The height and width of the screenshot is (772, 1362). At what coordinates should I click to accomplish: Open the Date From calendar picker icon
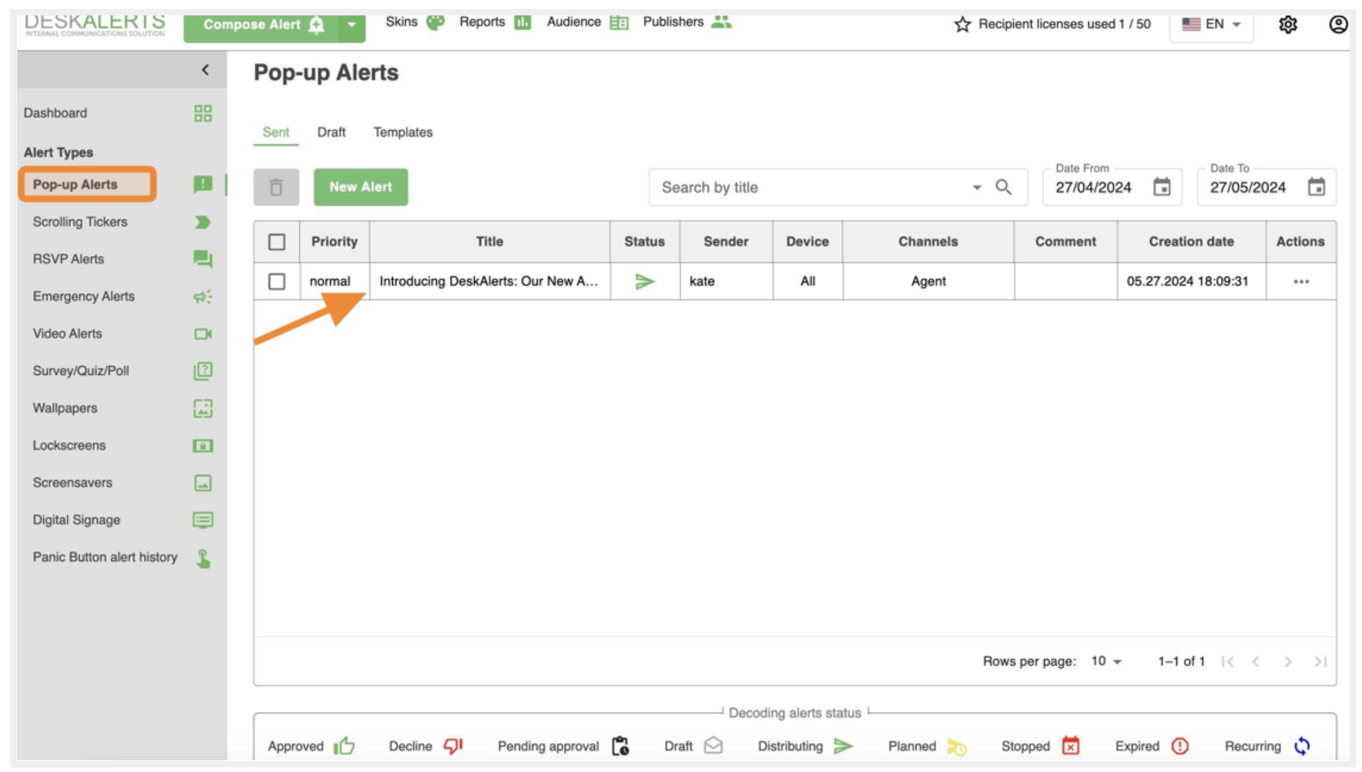click(x=1162, y=187)
